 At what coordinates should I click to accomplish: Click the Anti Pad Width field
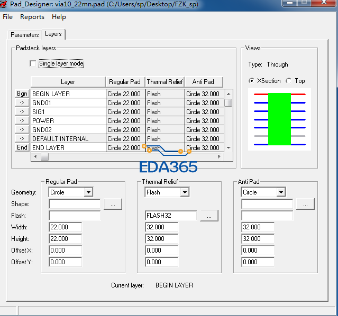tap(258, 227)
